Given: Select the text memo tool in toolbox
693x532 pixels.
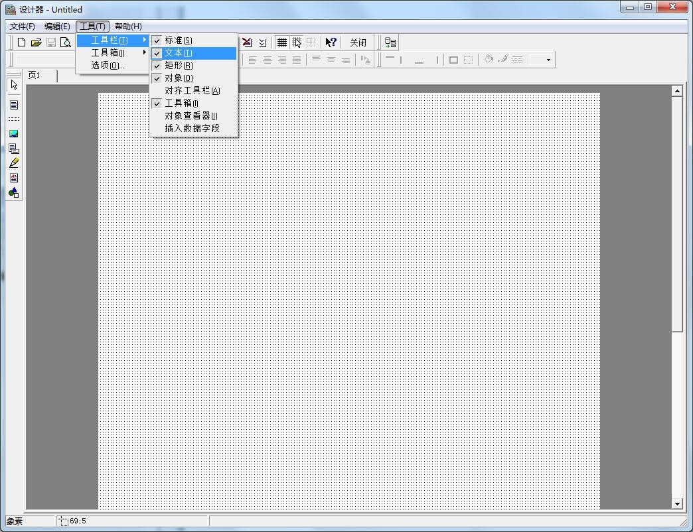Looking at the screenshot, I should pyautogui.click(x=14, y=105).
